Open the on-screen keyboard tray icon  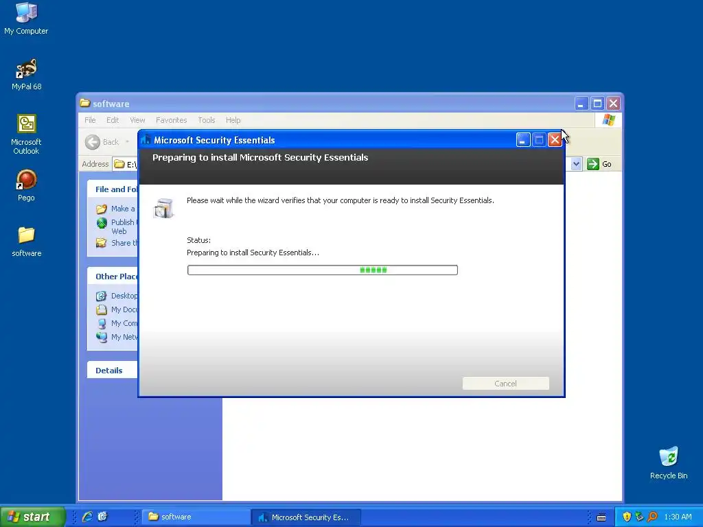[x=601, y=517]
